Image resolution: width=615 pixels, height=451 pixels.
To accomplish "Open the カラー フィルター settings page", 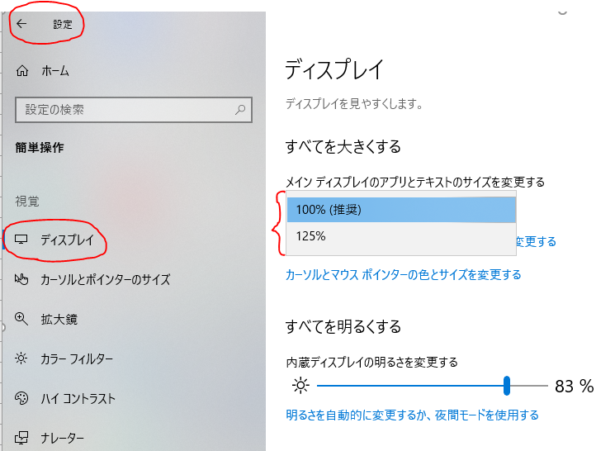I will (77, 358).
